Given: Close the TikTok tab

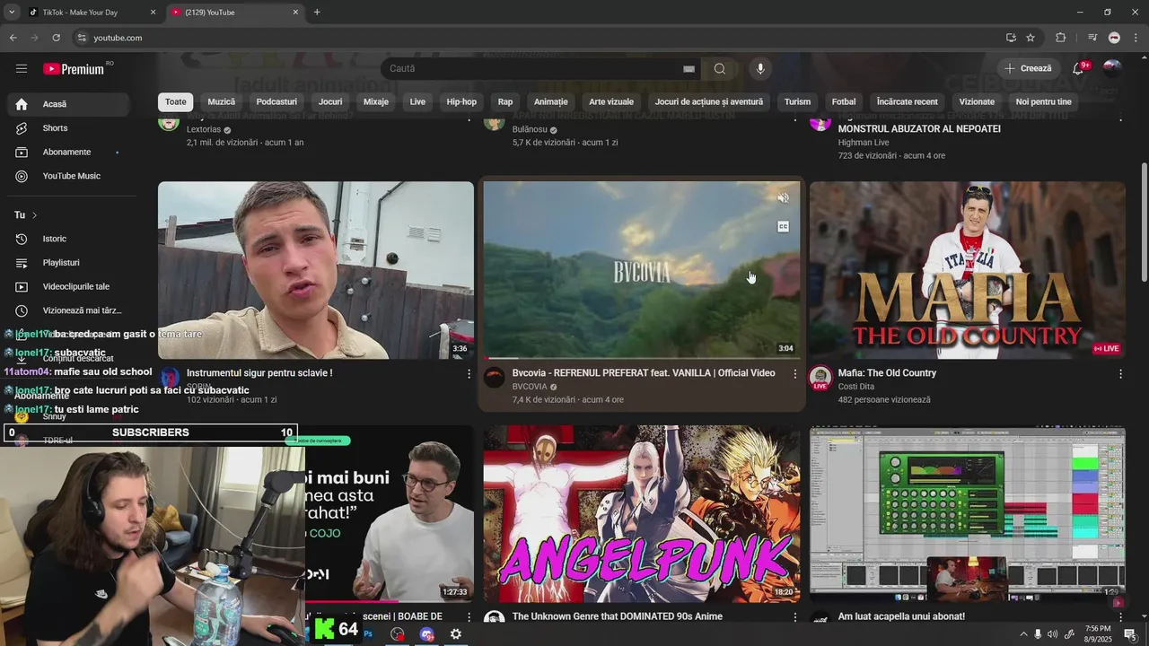Looking at the screenshot, I should [153, 12].
